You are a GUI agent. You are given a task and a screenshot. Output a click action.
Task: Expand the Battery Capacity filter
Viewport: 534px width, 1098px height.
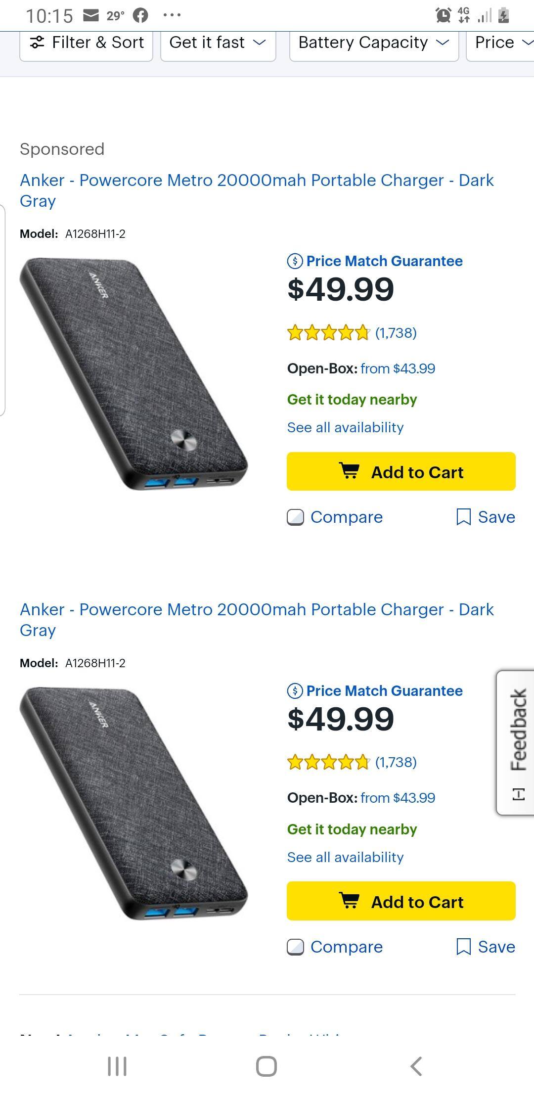(x=373, y=43)
